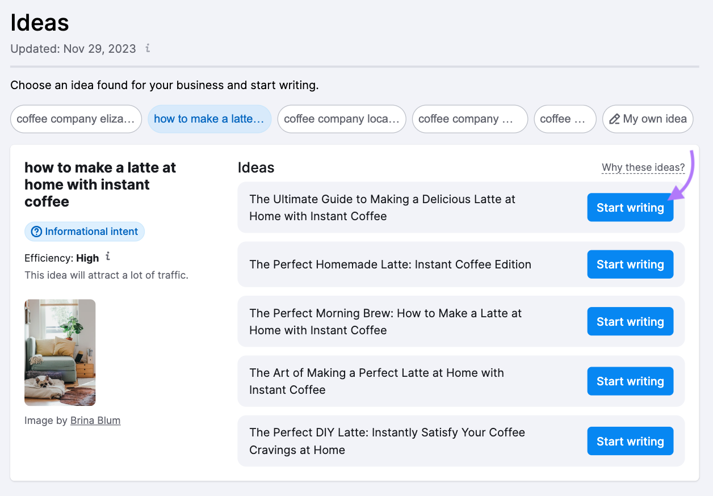Screen dimensions: 713x496
Task: Click the living room thumbnail image
Action: pyautogui.click(x=60, y=352)
